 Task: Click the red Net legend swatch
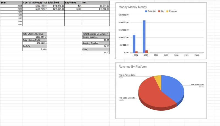159,11
